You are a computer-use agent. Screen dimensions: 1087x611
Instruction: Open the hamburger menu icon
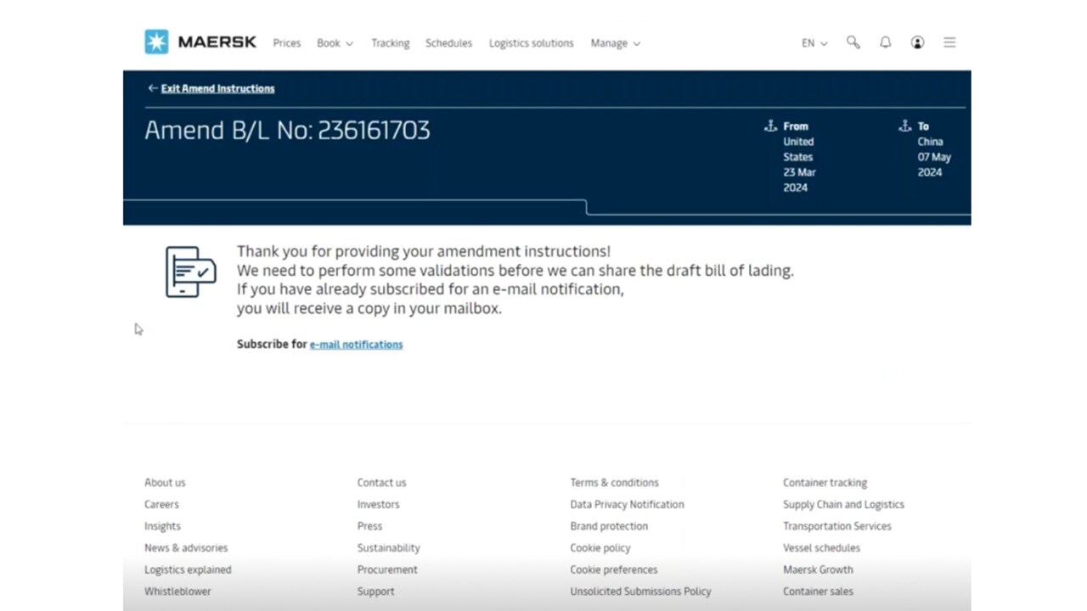pyautogui.click(x=949, y=42)
